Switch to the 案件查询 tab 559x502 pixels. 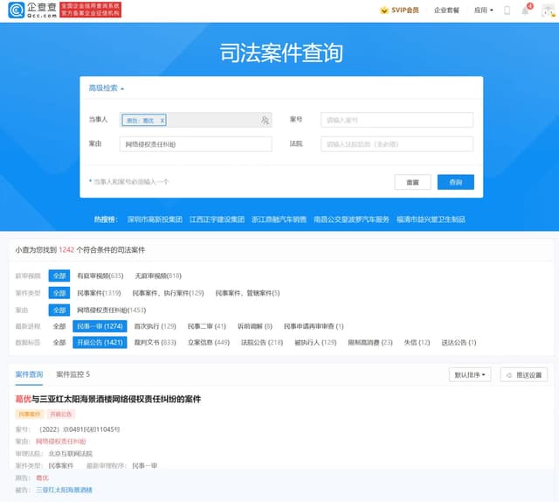29,374
